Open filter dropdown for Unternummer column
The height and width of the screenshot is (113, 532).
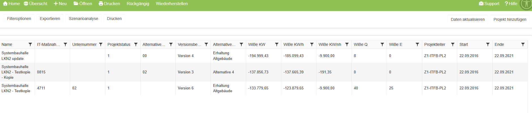point(101,44)
